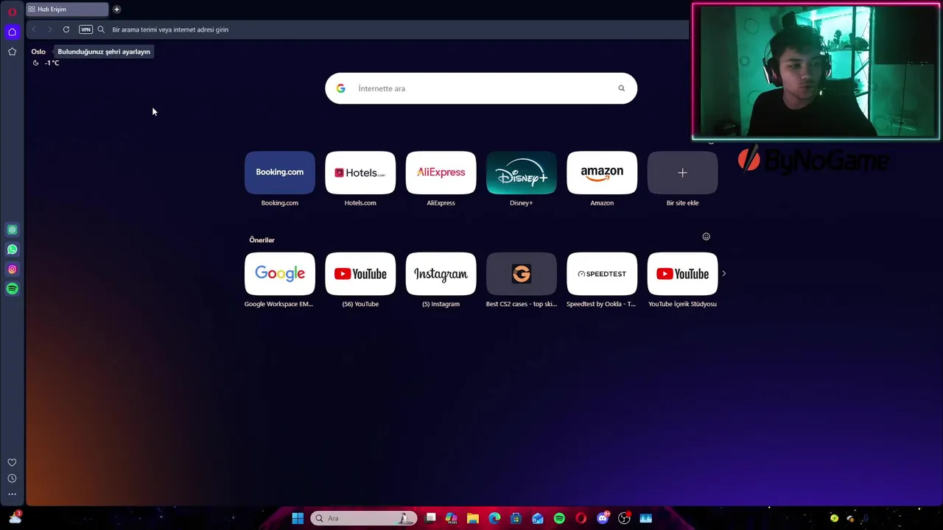The width and height of the screenshot is (943, 530).
Task: Go back with the back arrow
Action: (x=34, y=29)
